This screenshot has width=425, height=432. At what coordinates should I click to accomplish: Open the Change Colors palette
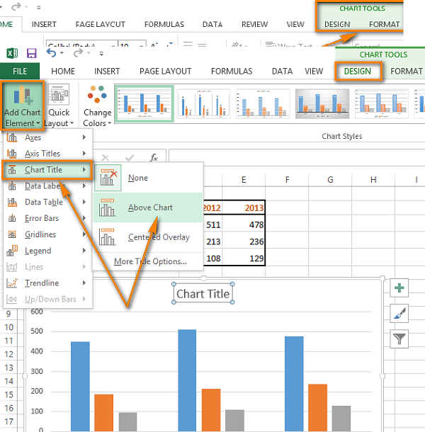(x=97, y=106)
